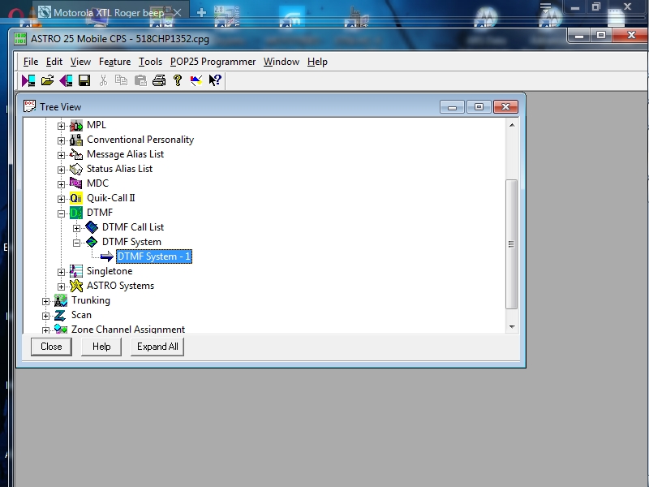Viewport: 649px width, 487px height.
Task: Click the Singletone node icon
Action: [x=76, y=271]
